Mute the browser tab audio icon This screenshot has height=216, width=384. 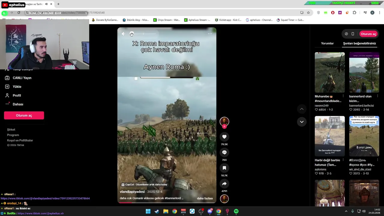click(46, 4)
